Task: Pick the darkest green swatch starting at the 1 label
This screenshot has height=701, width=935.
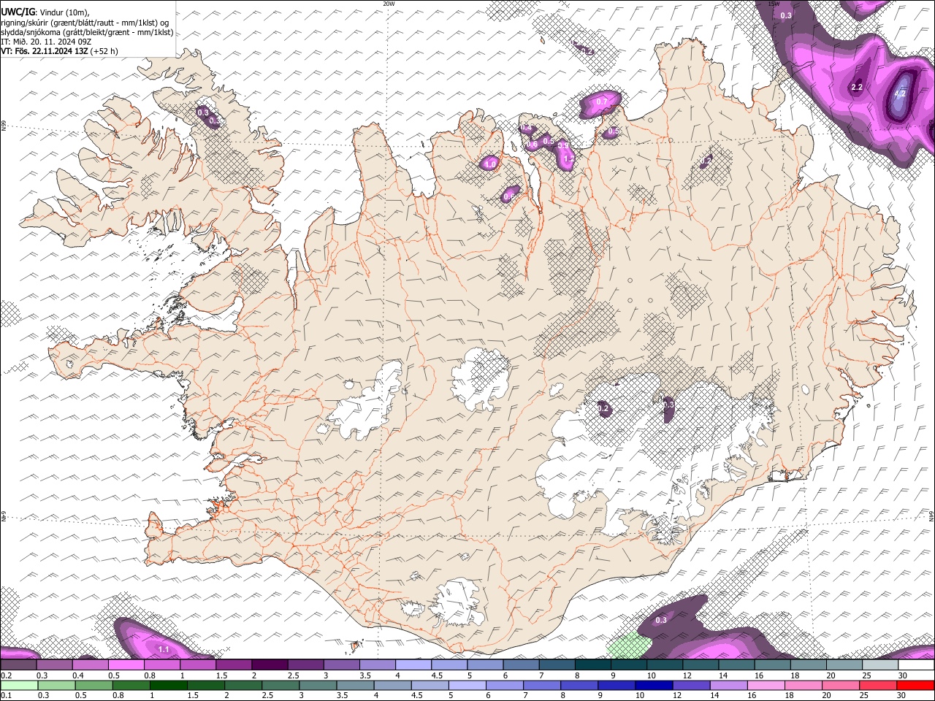Action: pyautogui.click(x=168, y=686)
